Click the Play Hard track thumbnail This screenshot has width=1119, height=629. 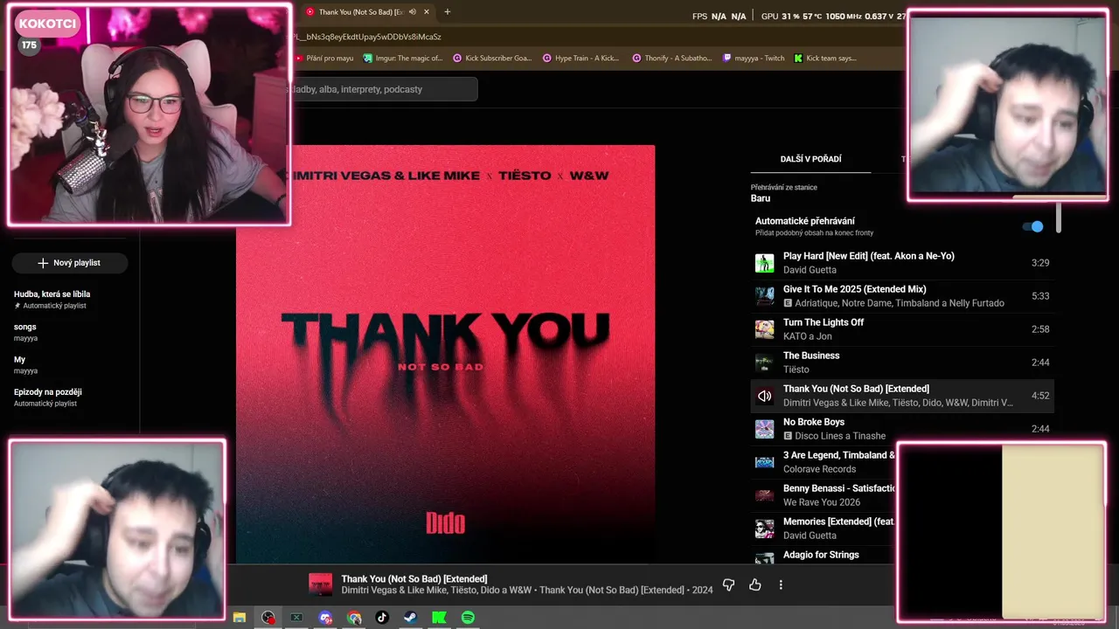[764, 263]
